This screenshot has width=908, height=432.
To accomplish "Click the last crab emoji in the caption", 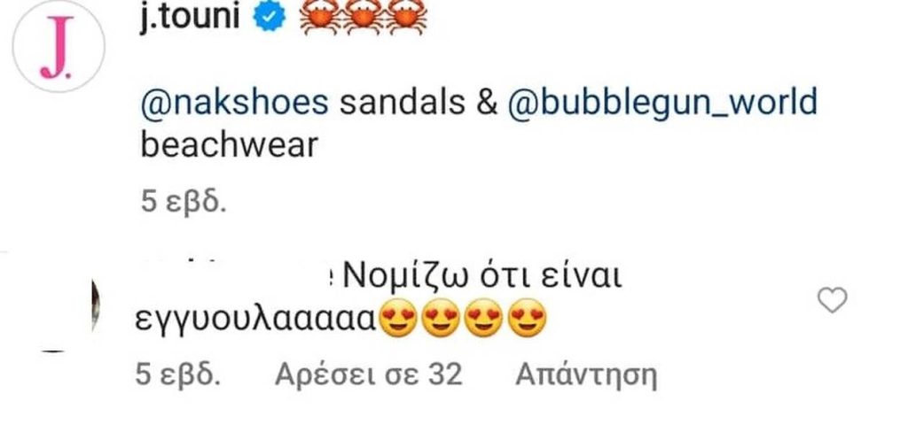I will point(405,16).
